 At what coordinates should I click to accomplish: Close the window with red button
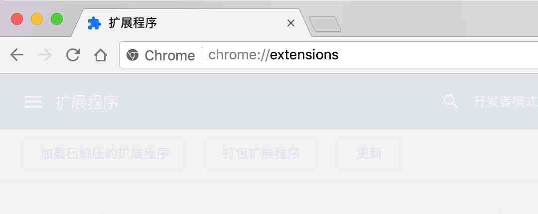point(17,19)
